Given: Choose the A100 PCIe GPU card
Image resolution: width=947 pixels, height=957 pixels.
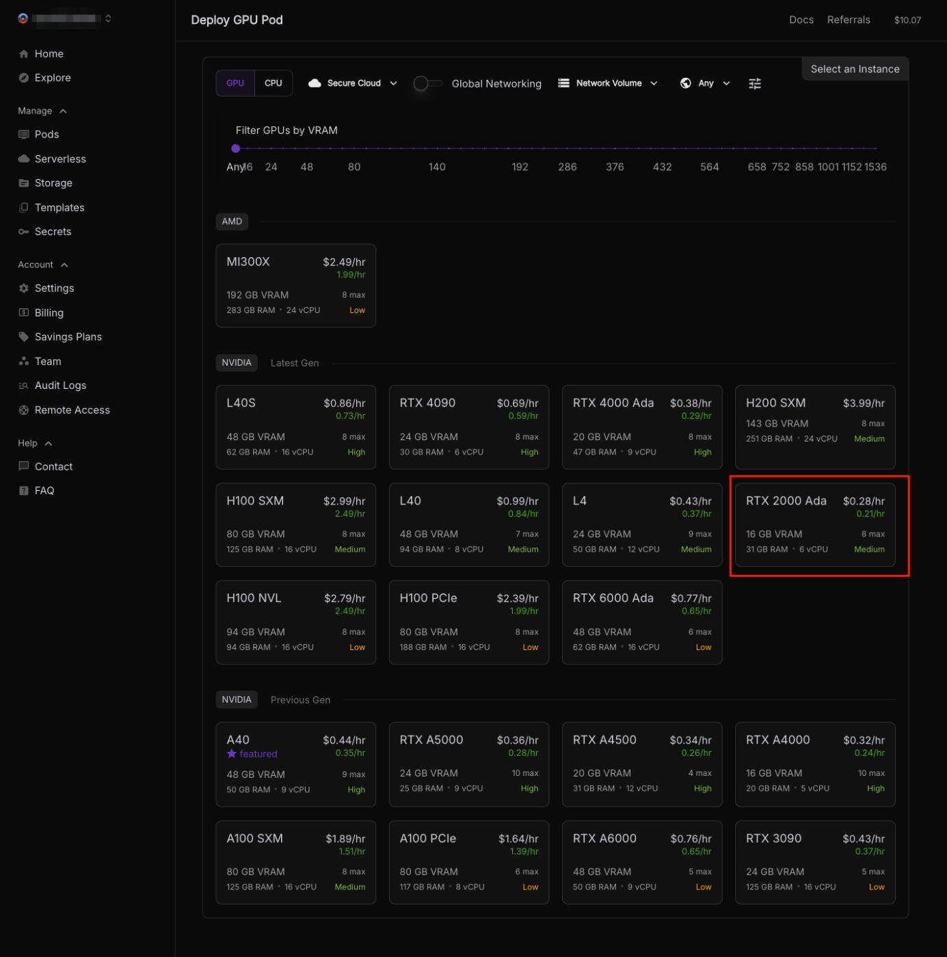Looking at the screenshot, I should coord(469,863).
